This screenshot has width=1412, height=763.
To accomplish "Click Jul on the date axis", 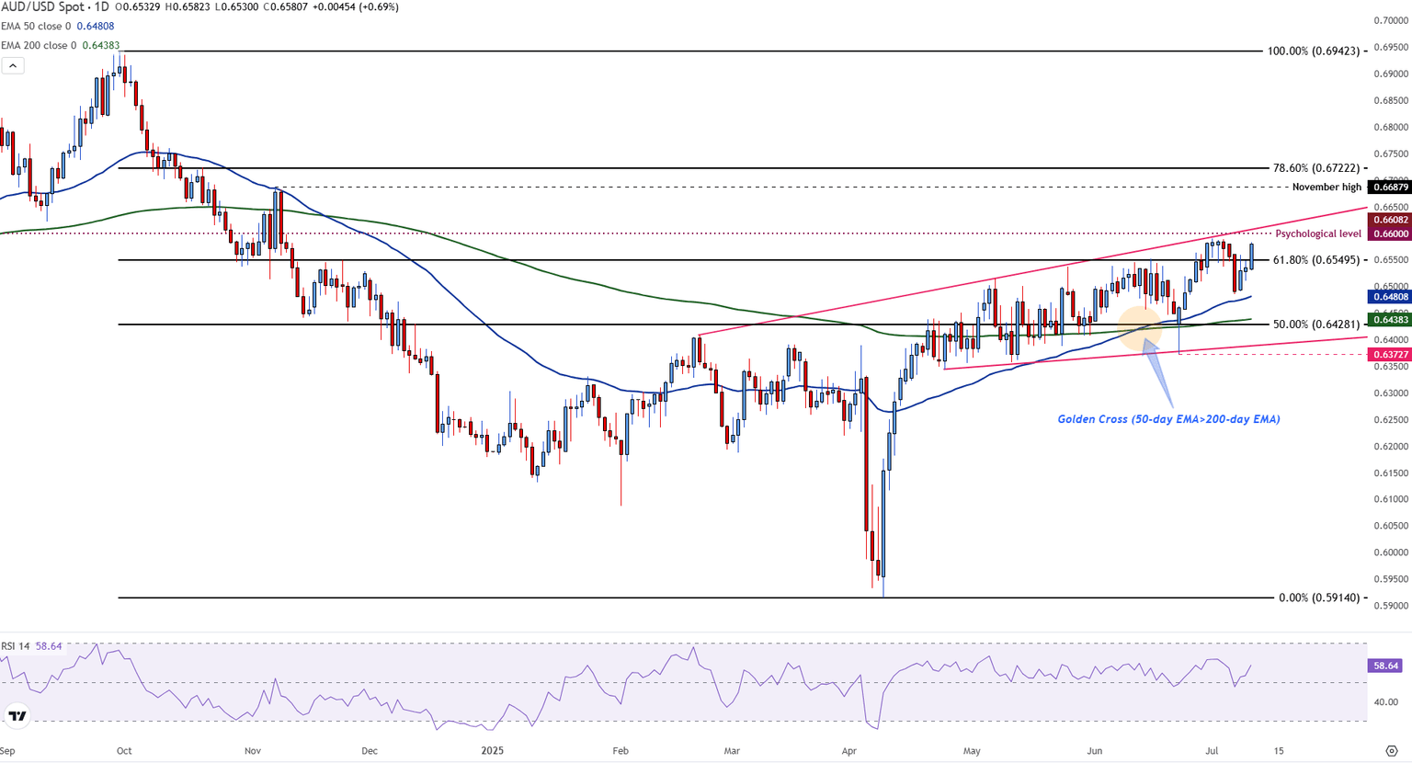I will [1213, 751].
